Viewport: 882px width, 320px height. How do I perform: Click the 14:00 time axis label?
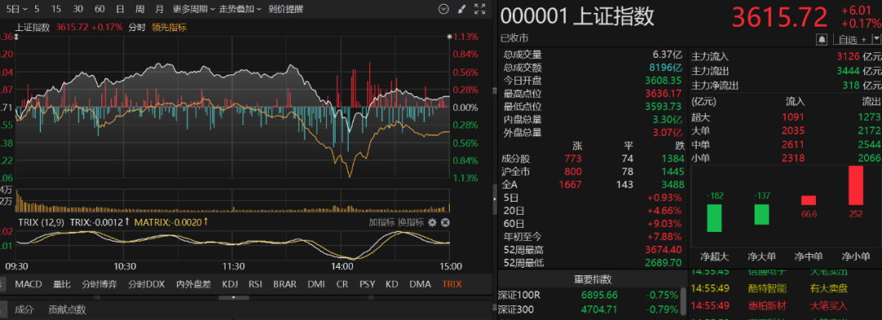coord(342,267)
